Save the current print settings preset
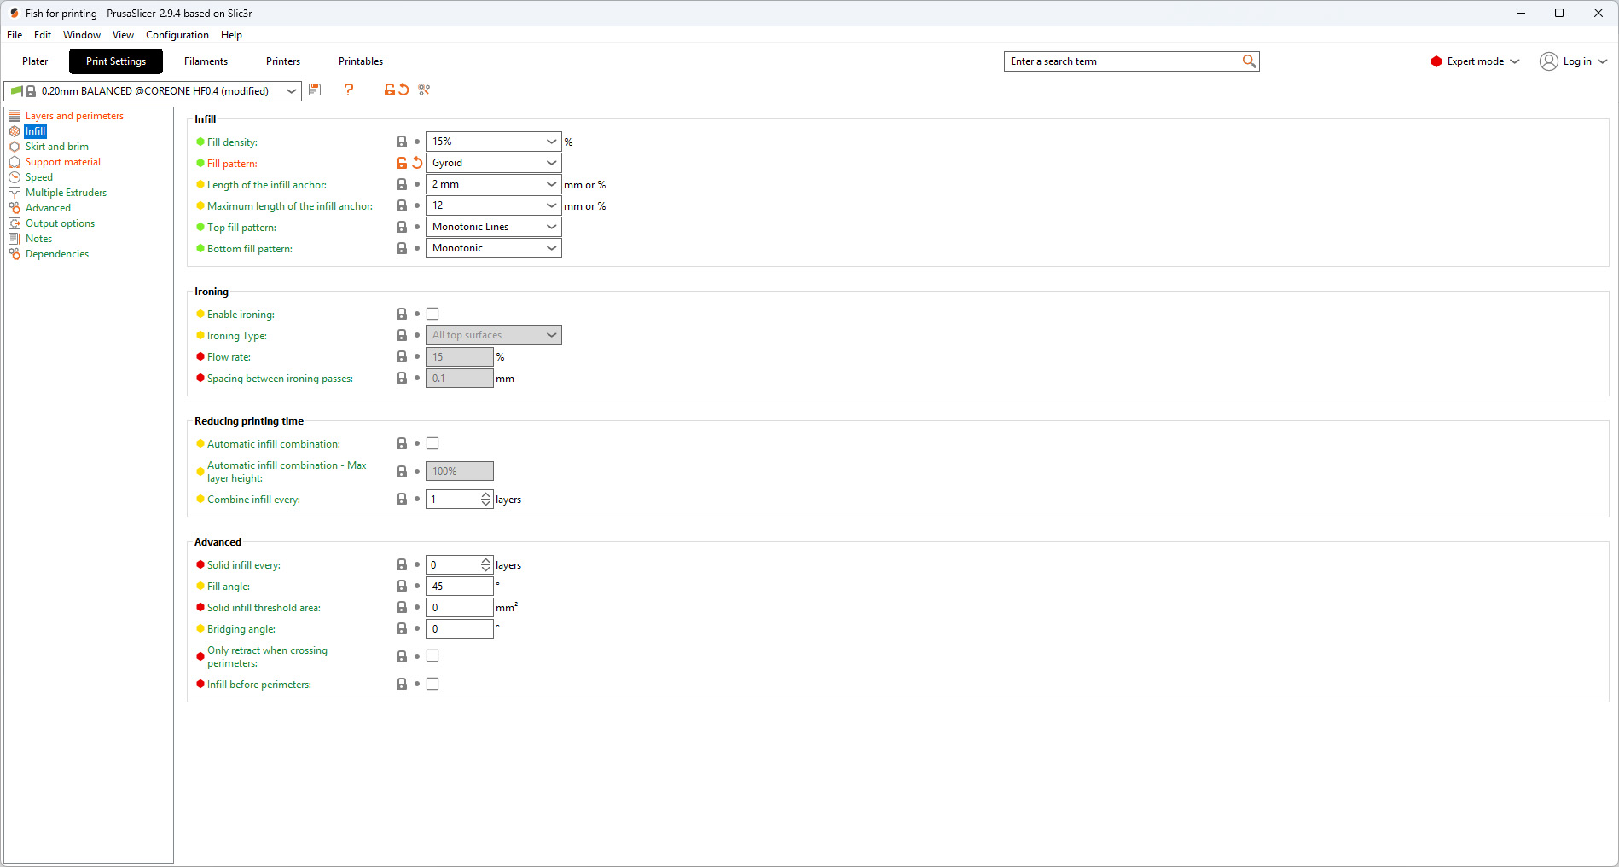This screenshot has width=1619, height=867. click(315, 90)
